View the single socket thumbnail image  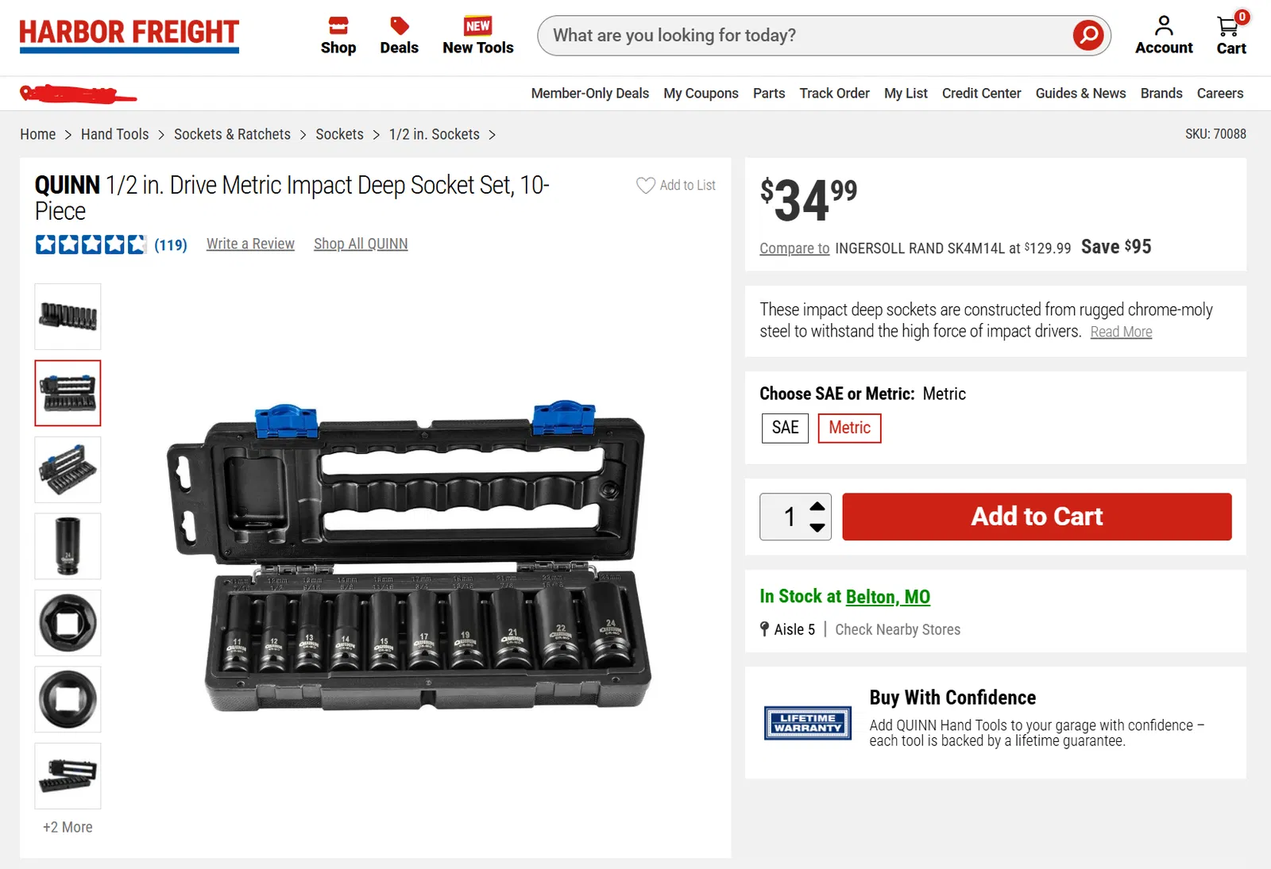click(x=68, y=546)
